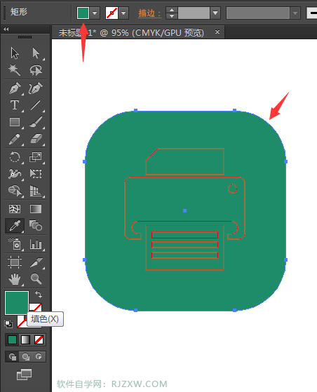Switch to the 未标题-1 document tab

[x=131, y=32]
